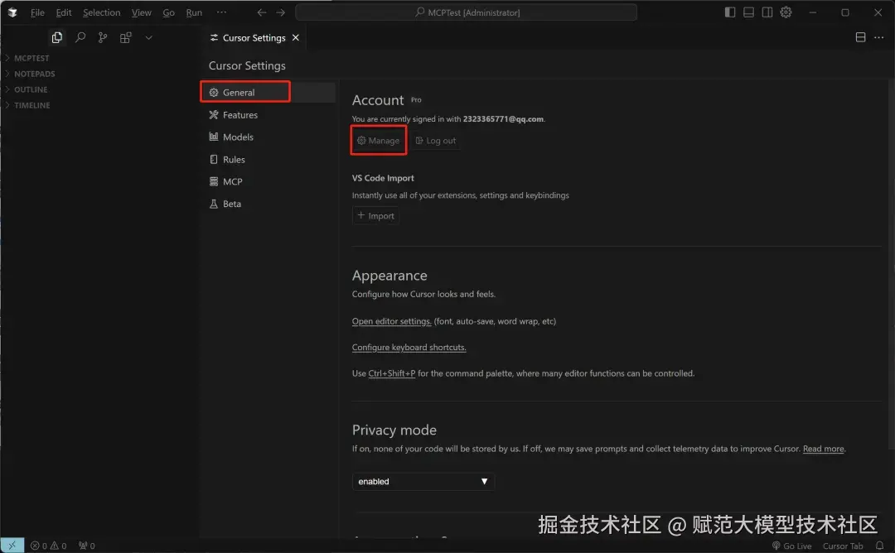
Task: Click the signed-in email 2323365771@qq.com
Action: tap(503, 119)
